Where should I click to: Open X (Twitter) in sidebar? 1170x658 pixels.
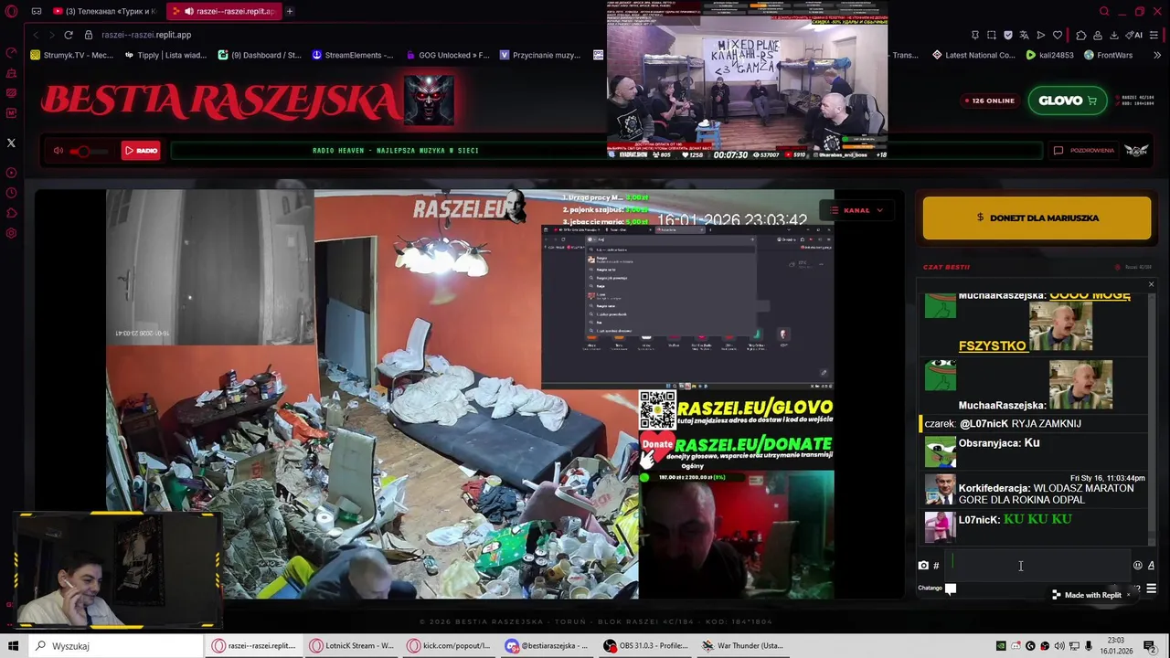pyautogui.click(x=11, y=143)
